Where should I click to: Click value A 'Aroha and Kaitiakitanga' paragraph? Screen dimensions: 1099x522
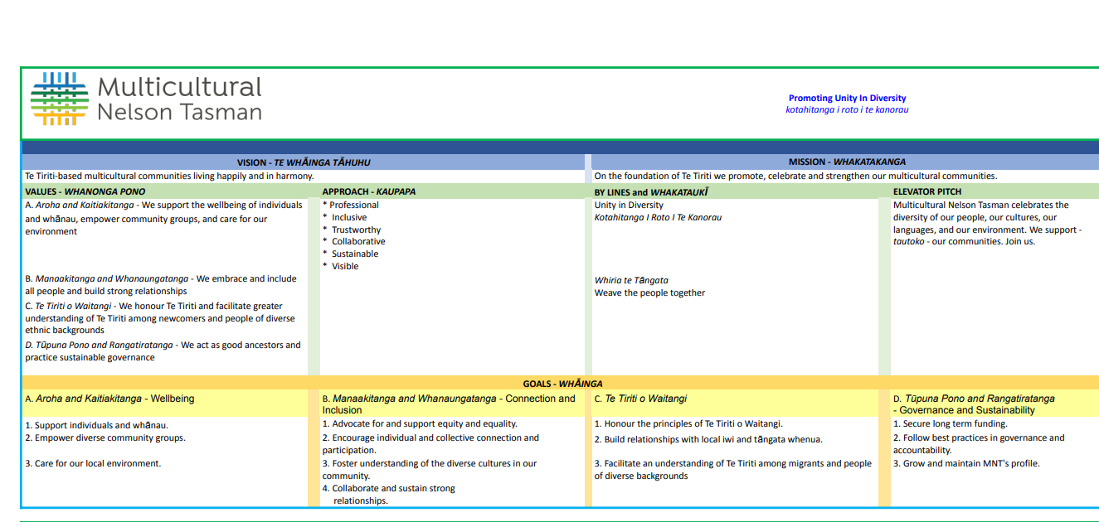point(164,218)
